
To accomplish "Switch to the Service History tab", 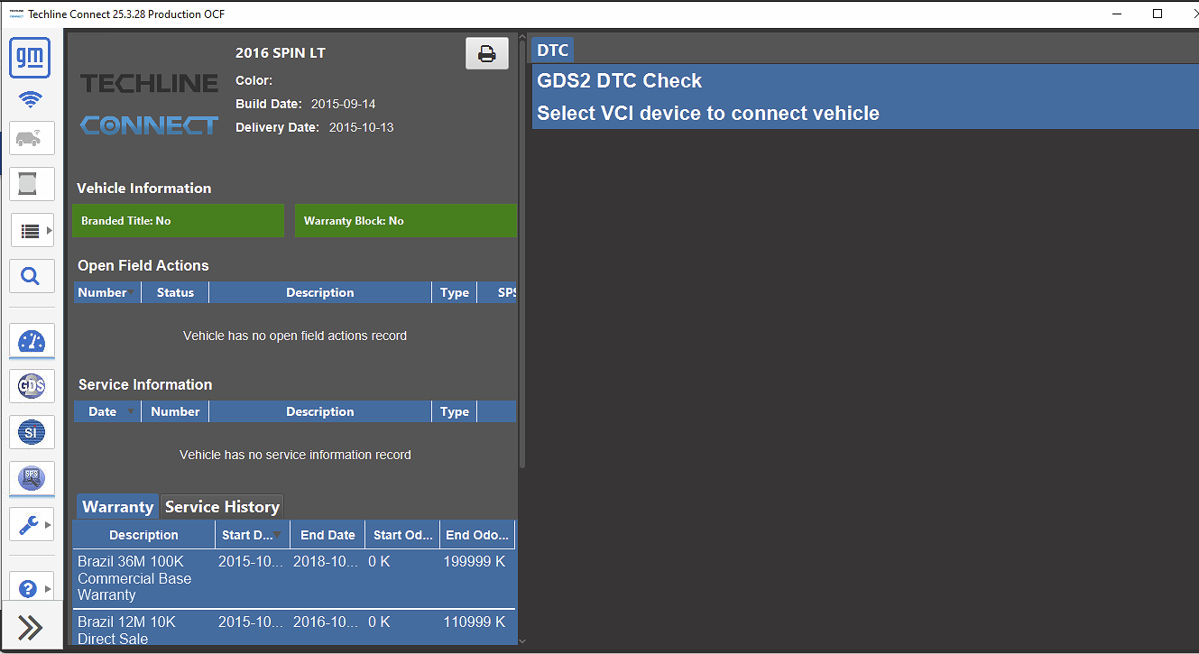I will tap(222, 507).
